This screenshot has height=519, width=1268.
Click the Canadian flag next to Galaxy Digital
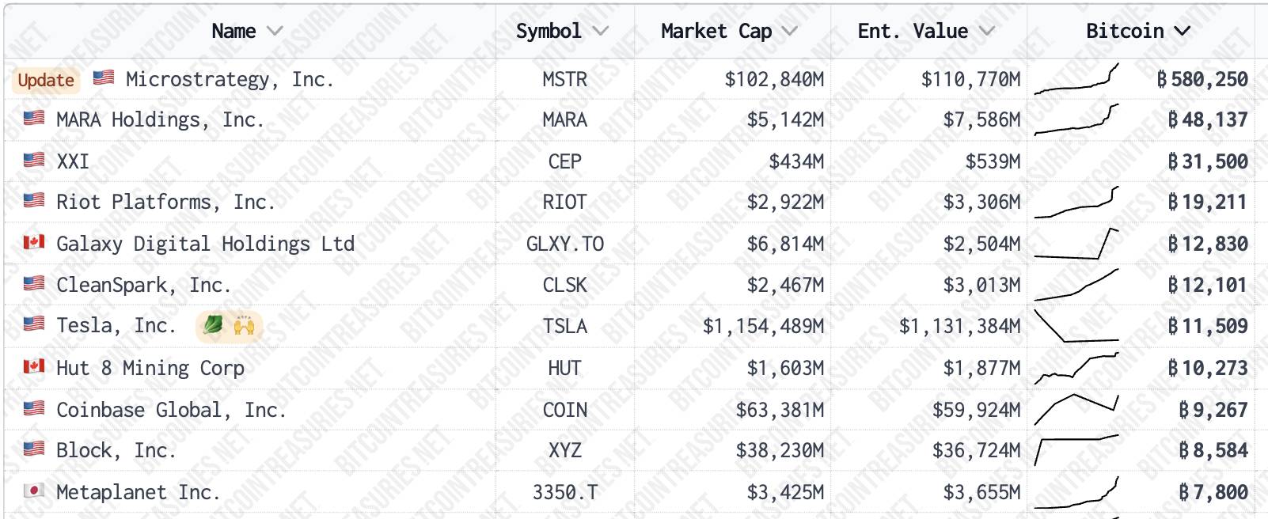pyautogui.click(x=34, y=242)
